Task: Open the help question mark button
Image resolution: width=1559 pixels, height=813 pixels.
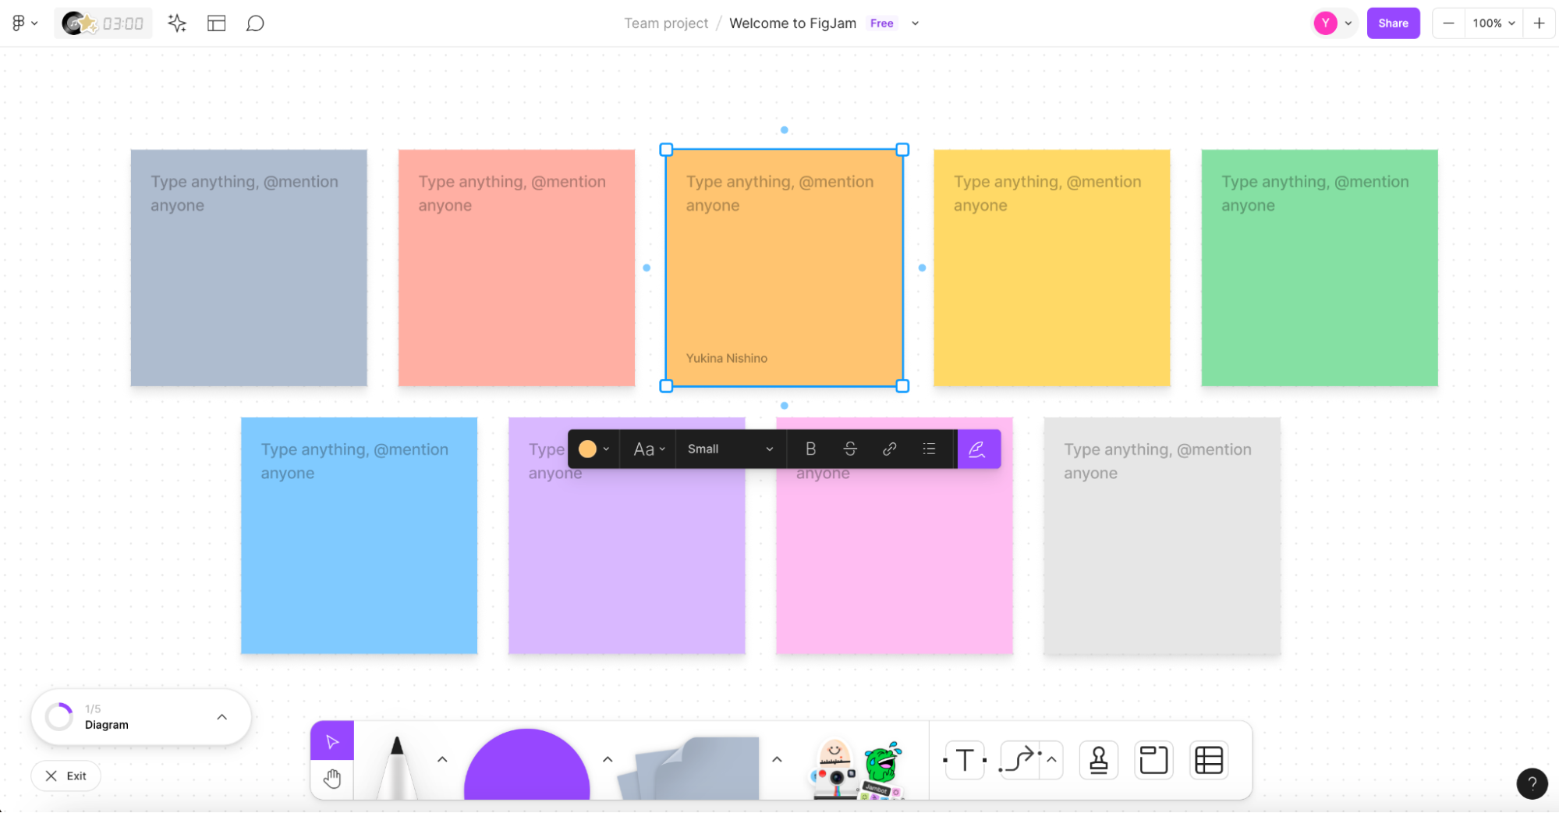Action: tap(1532, 783)
